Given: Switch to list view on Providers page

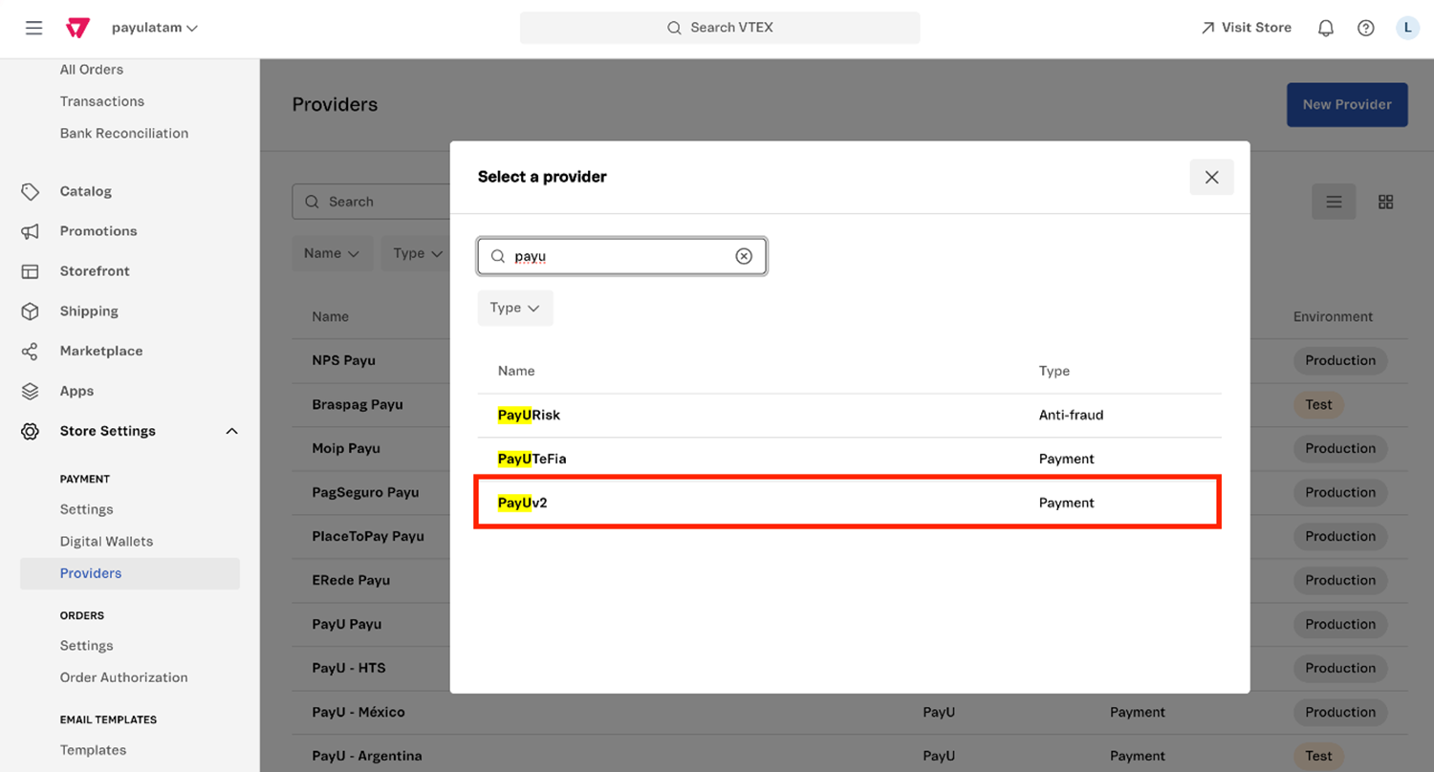Looking at the screenshot, I should tap(1334, 202).
